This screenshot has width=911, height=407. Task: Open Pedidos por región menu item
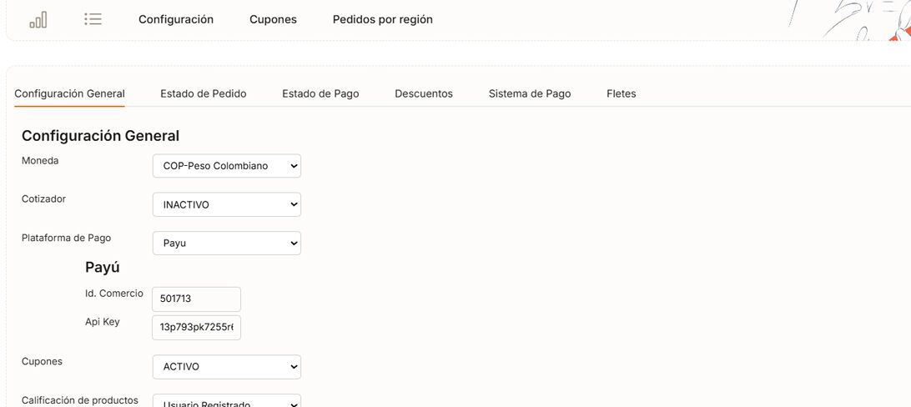tap(382, 19)
